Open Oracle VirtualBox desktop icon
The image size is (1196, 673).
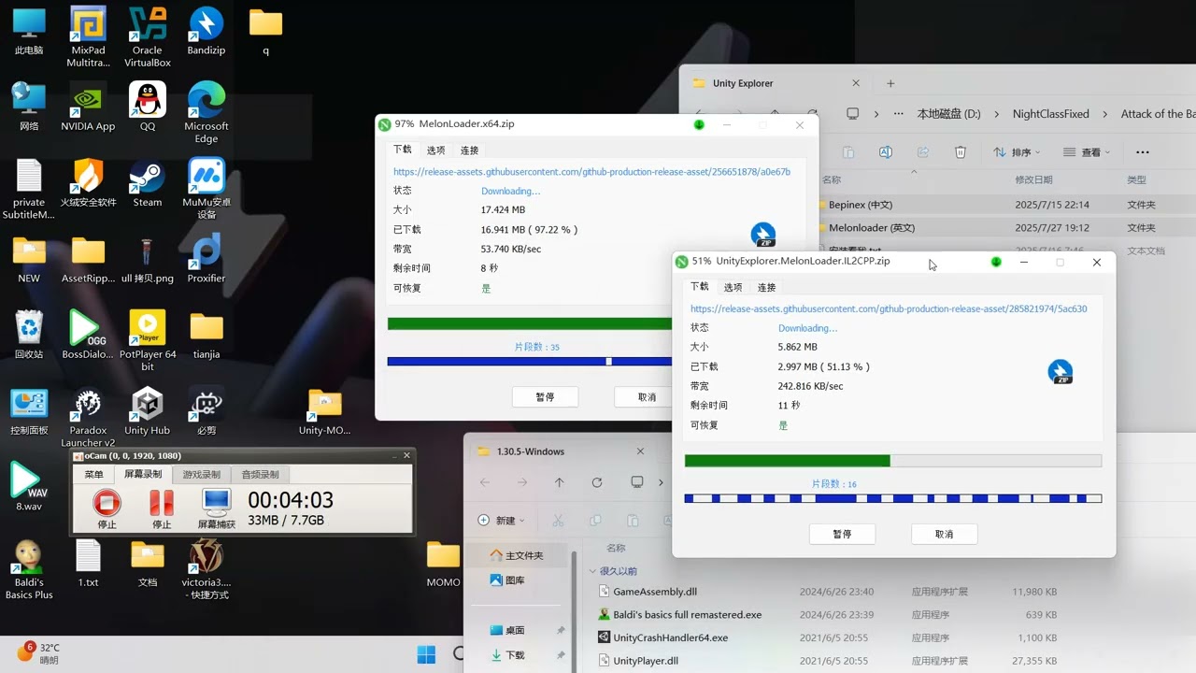(148, 37)
